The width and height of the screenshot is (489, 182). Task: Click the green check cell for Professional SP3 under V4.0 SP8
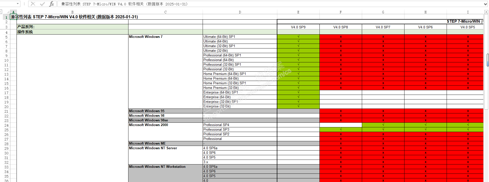point(341,130)
